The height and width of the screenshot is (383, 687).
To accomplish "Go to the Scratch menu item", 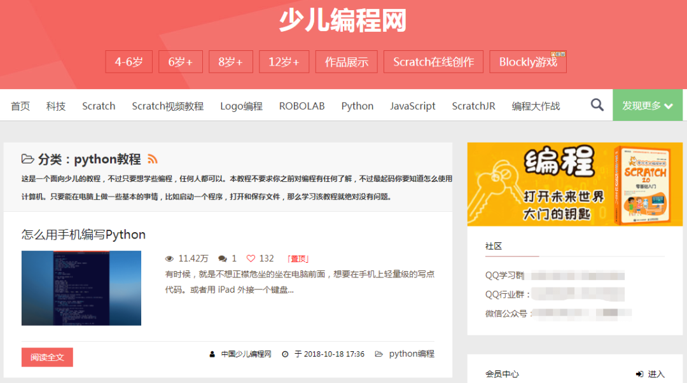I will [x=99, y=106].
